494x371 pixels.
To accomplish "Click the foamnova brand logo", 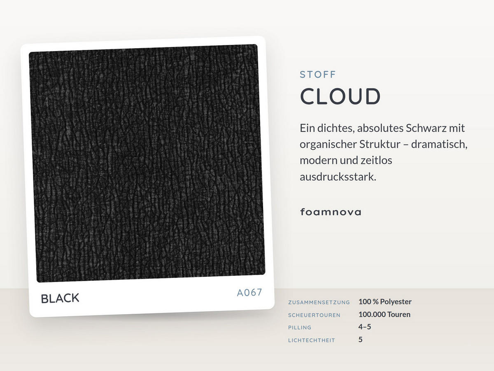I will click(331, 212).
